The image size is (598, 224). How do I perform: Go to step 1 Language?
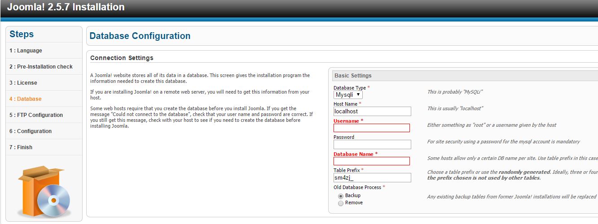click(x=26, y=51)
